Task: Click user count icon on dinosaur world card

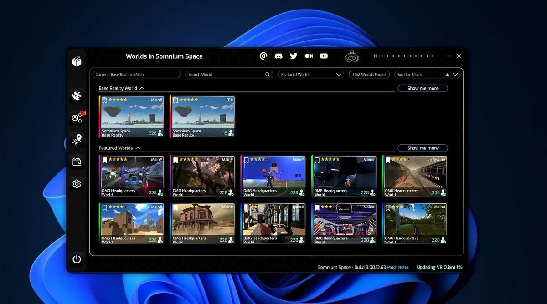Action: 231,193
